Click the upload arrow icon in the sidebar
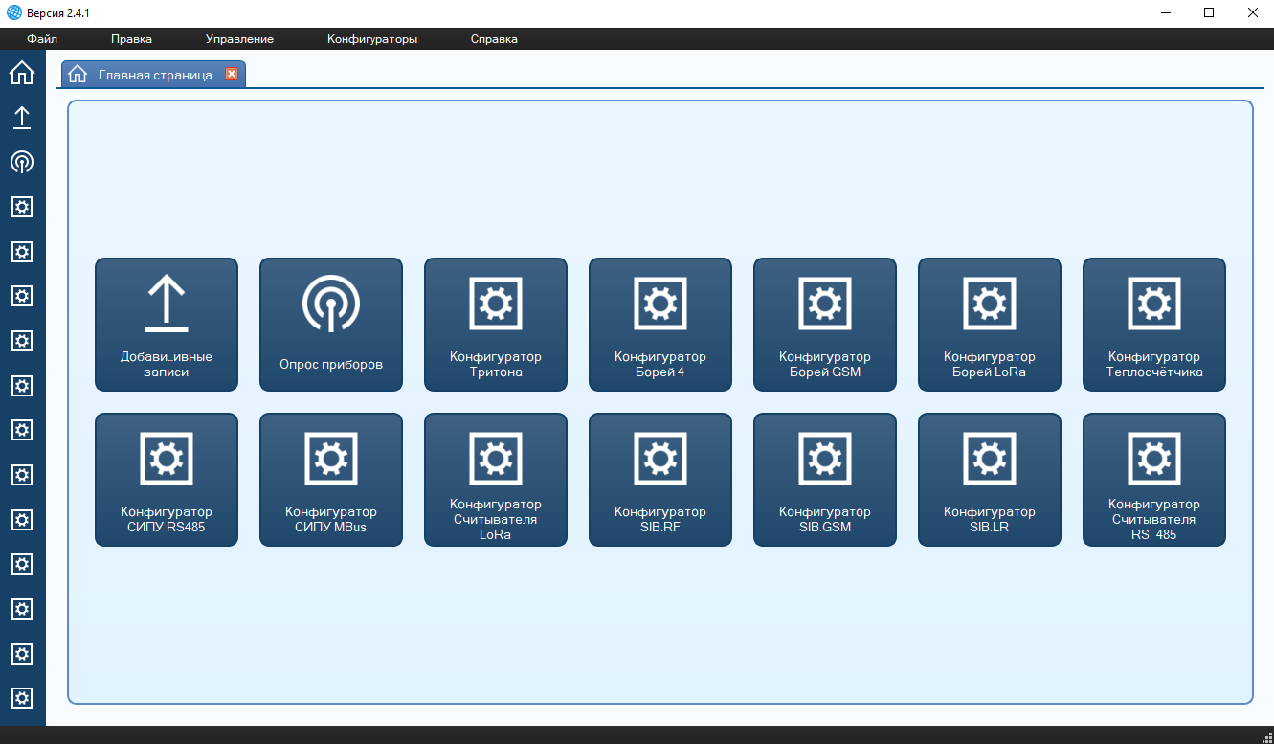Screen dimensions: 1274x744 coord(22,118)
